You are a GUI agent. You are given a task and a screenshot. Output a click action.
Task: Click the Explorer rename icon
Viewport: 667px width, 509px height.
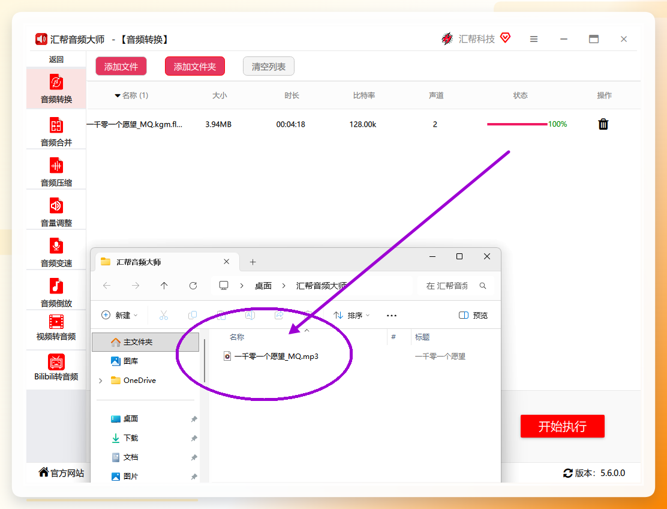coord(250,315)
